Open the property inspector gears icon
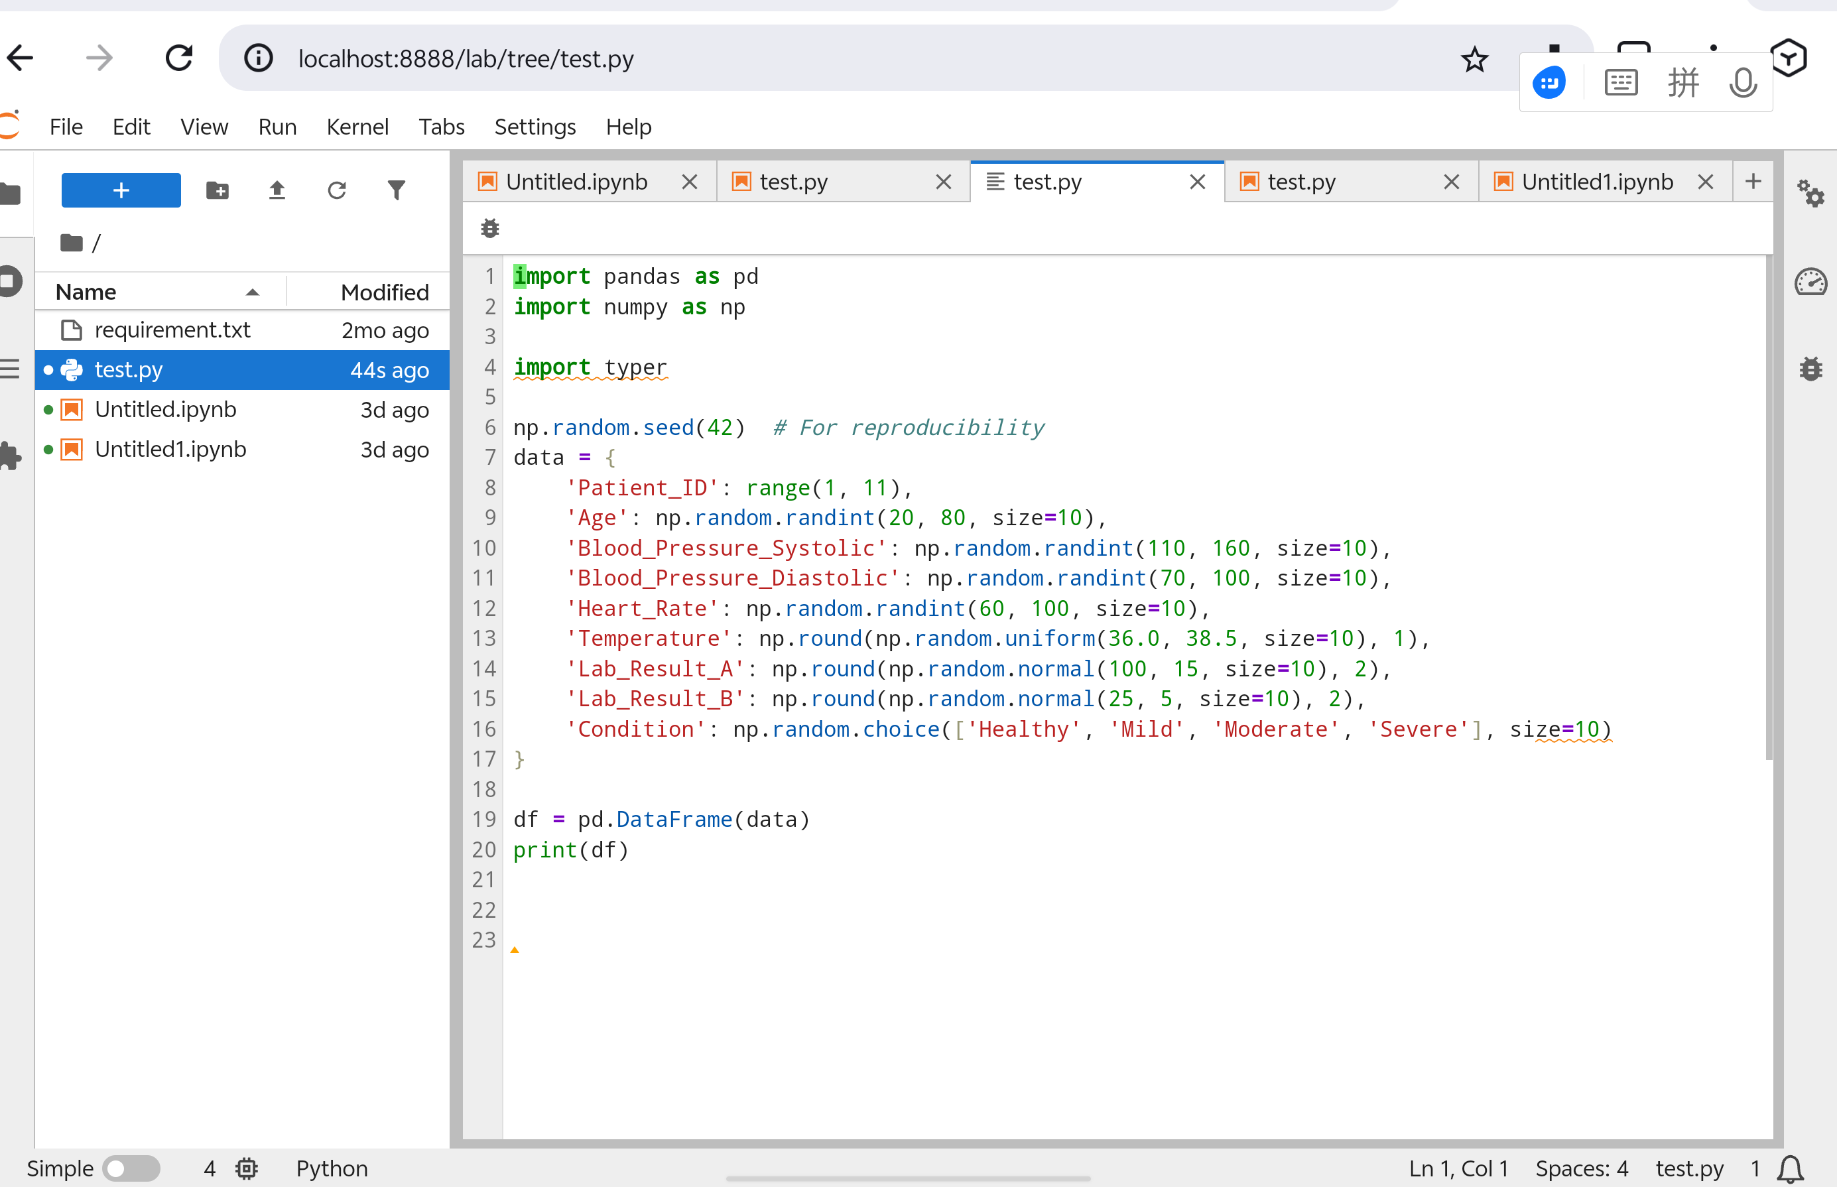 [x=1810, y=194]
